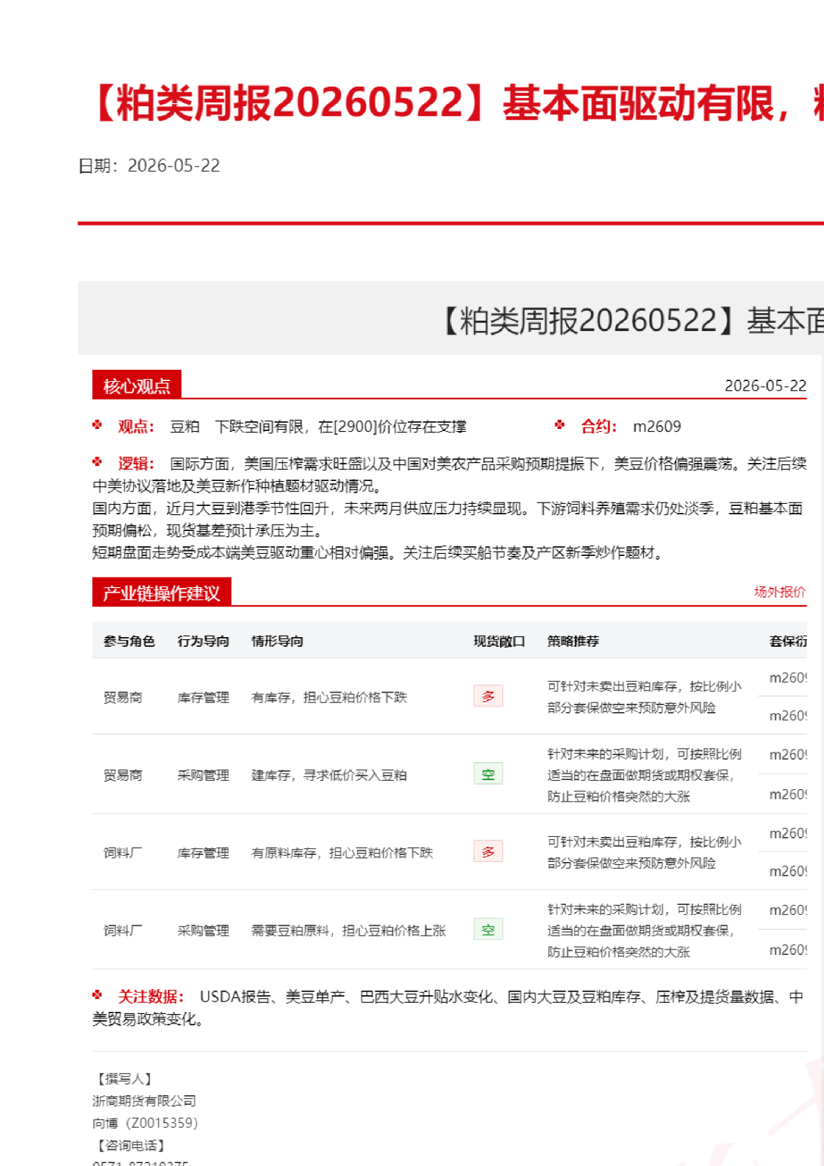Click the red bullet icon before 关注数据
This screenshot has width=824, height=1166.
pos(98,995)
